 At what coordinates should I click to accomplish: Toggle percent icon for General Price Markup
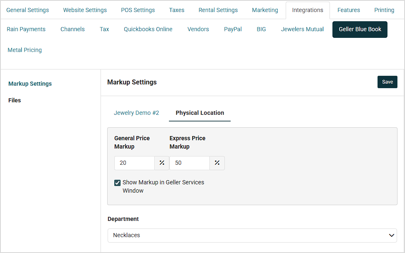(162, 163)
